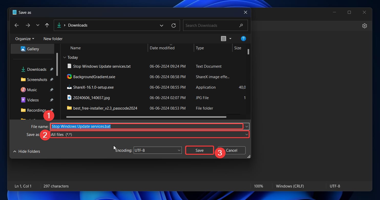Image resolution: width=380 pixels, height=200 pixels.
Task: Select BackgroundGradient.sxie file
Action: (92, 77)
